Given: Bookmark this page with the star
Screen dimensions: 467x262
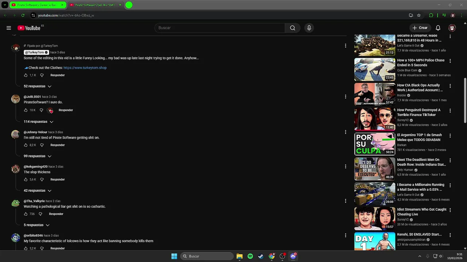Looking at the screenshot, I should (x=419, y=15).
